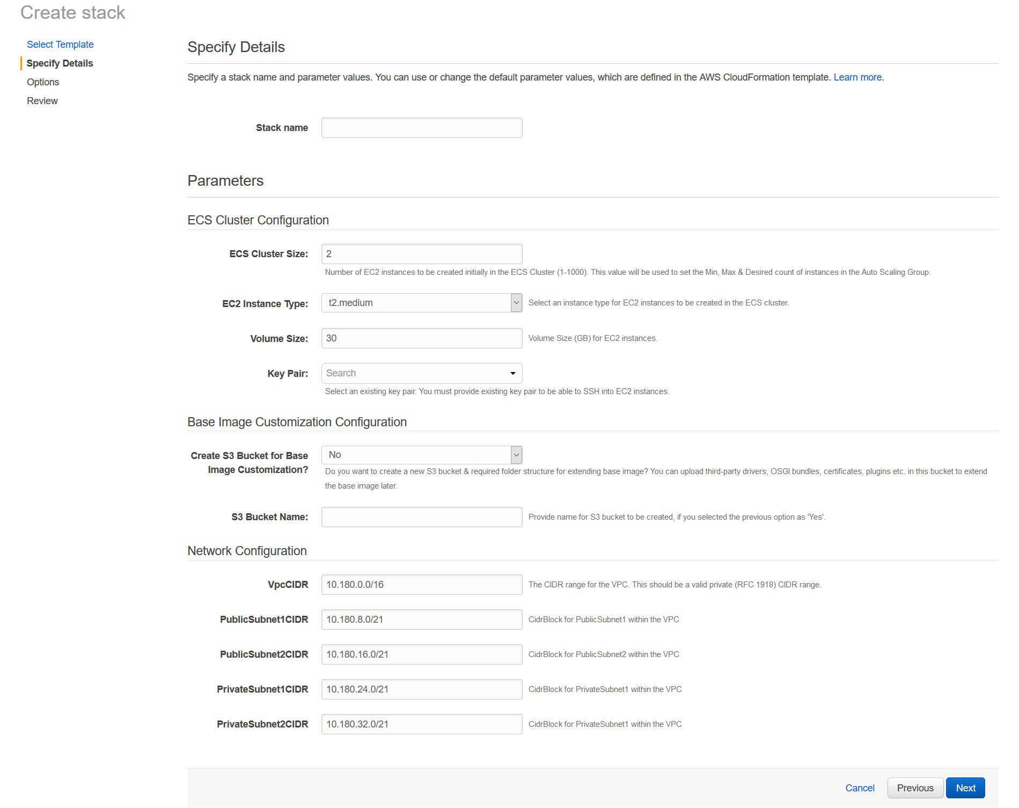1019x808 pixels.
Task: Select the Options step in sidebar
Action: point(43,82)
